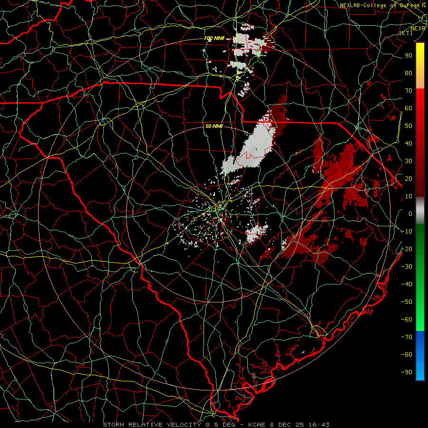
Task: Click the -30 value on the velocity scale
Action: (407, 267)
